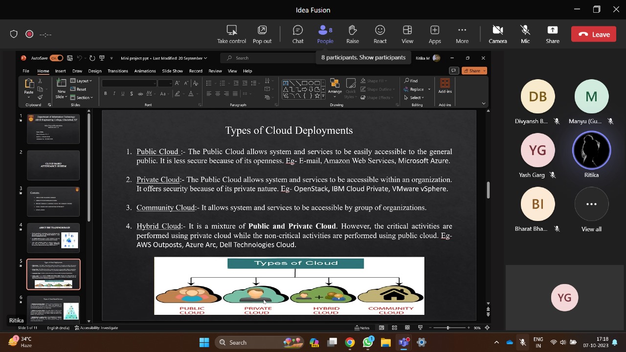Click the Raise hand icon
Screen dimensions: 626x352
click(x=352, y=34)
